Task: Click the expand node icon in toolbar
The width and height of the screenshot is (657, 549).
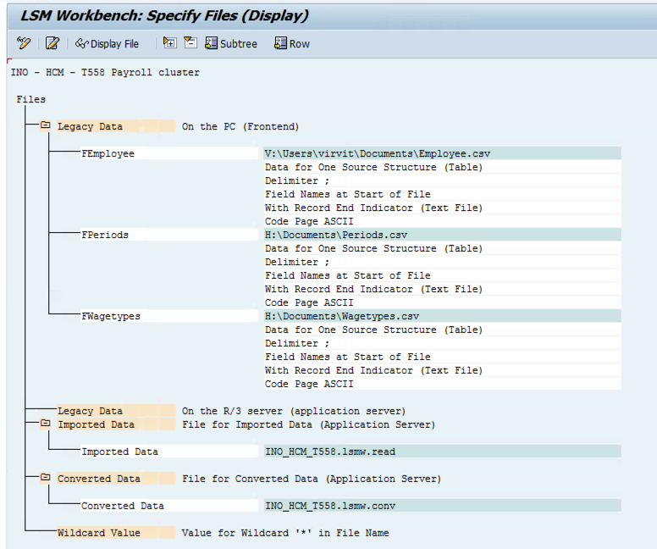Action: [x=169, y=42]
